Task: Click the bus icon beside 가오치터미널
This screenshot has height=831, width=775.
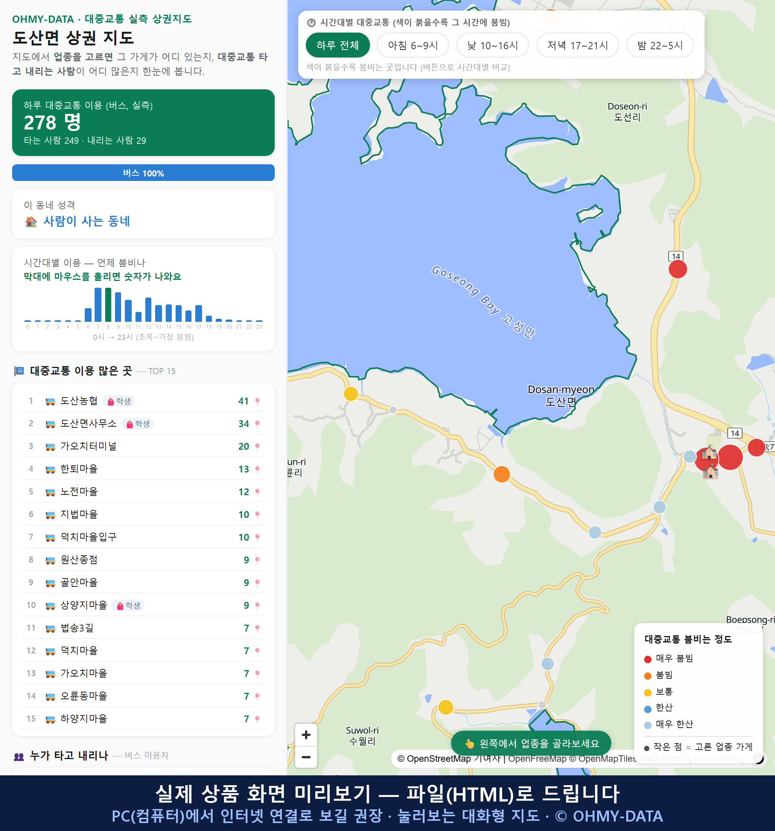Action: pos(50,446)
